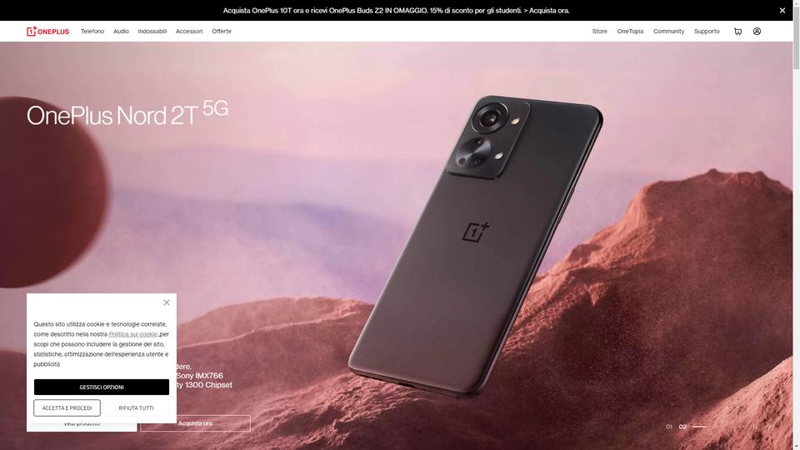Close the top promotional banner
This screenshot has height=450, width=800.
coord(782,10)
